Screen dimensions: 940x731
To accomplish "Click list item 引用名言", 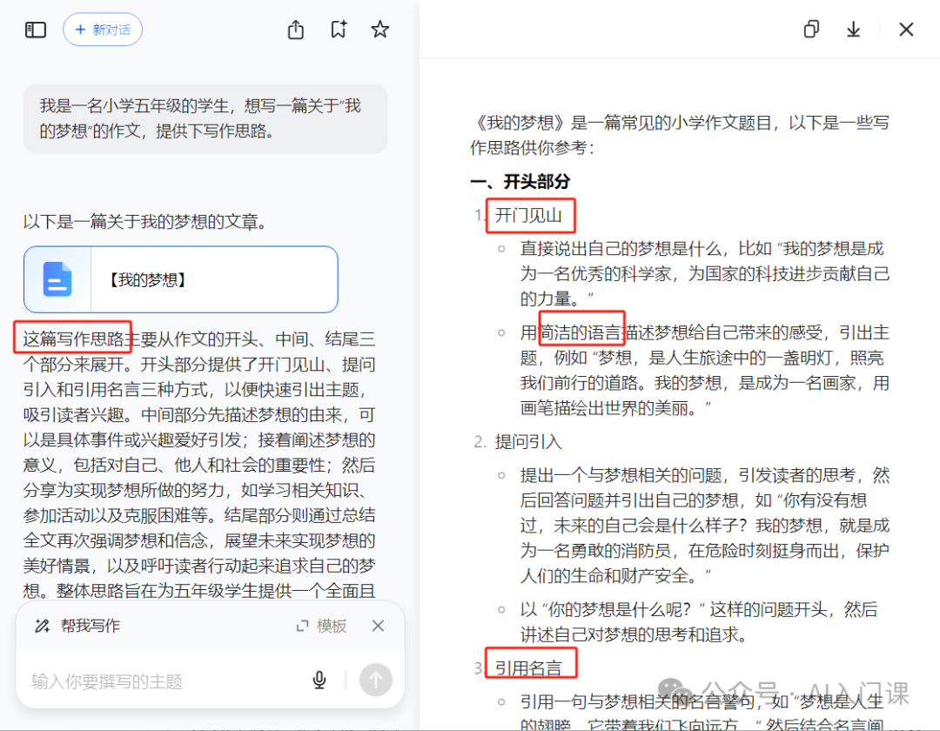I will [x=528, y=668].
